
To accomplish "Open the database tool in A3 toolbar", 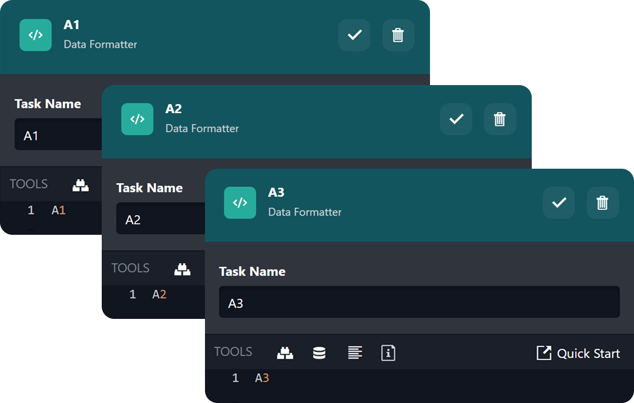I will coord(319,353).
